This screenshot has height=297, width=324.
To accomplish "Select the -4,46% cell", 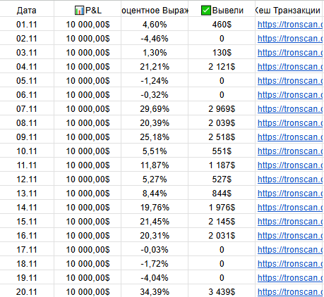I will pyautogui.click(x=155, y=38).
